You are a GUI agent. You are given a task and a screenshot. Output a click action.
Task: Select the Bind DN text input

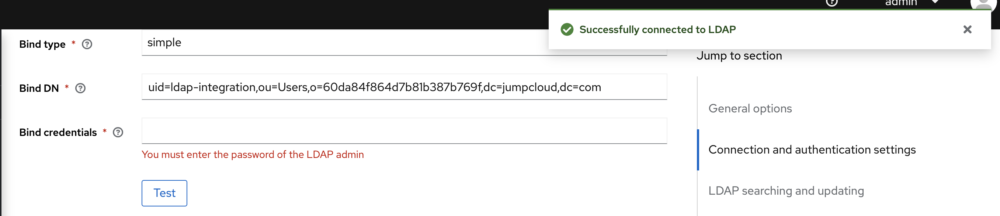click(x=404, y=87)
